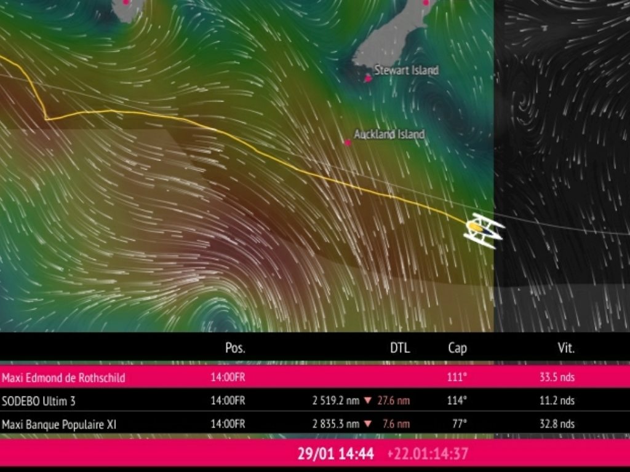Click the 33.5 nds speed value
630x472 pixels.
coord(557,377)
